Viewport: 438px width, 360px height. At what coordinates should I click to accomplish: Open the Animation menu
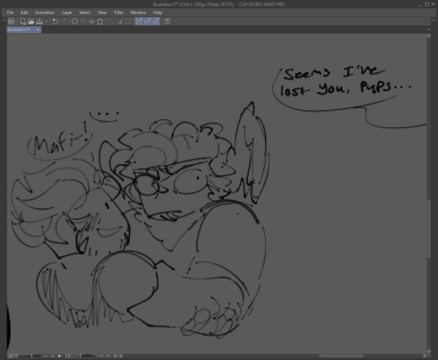(45, 12)
